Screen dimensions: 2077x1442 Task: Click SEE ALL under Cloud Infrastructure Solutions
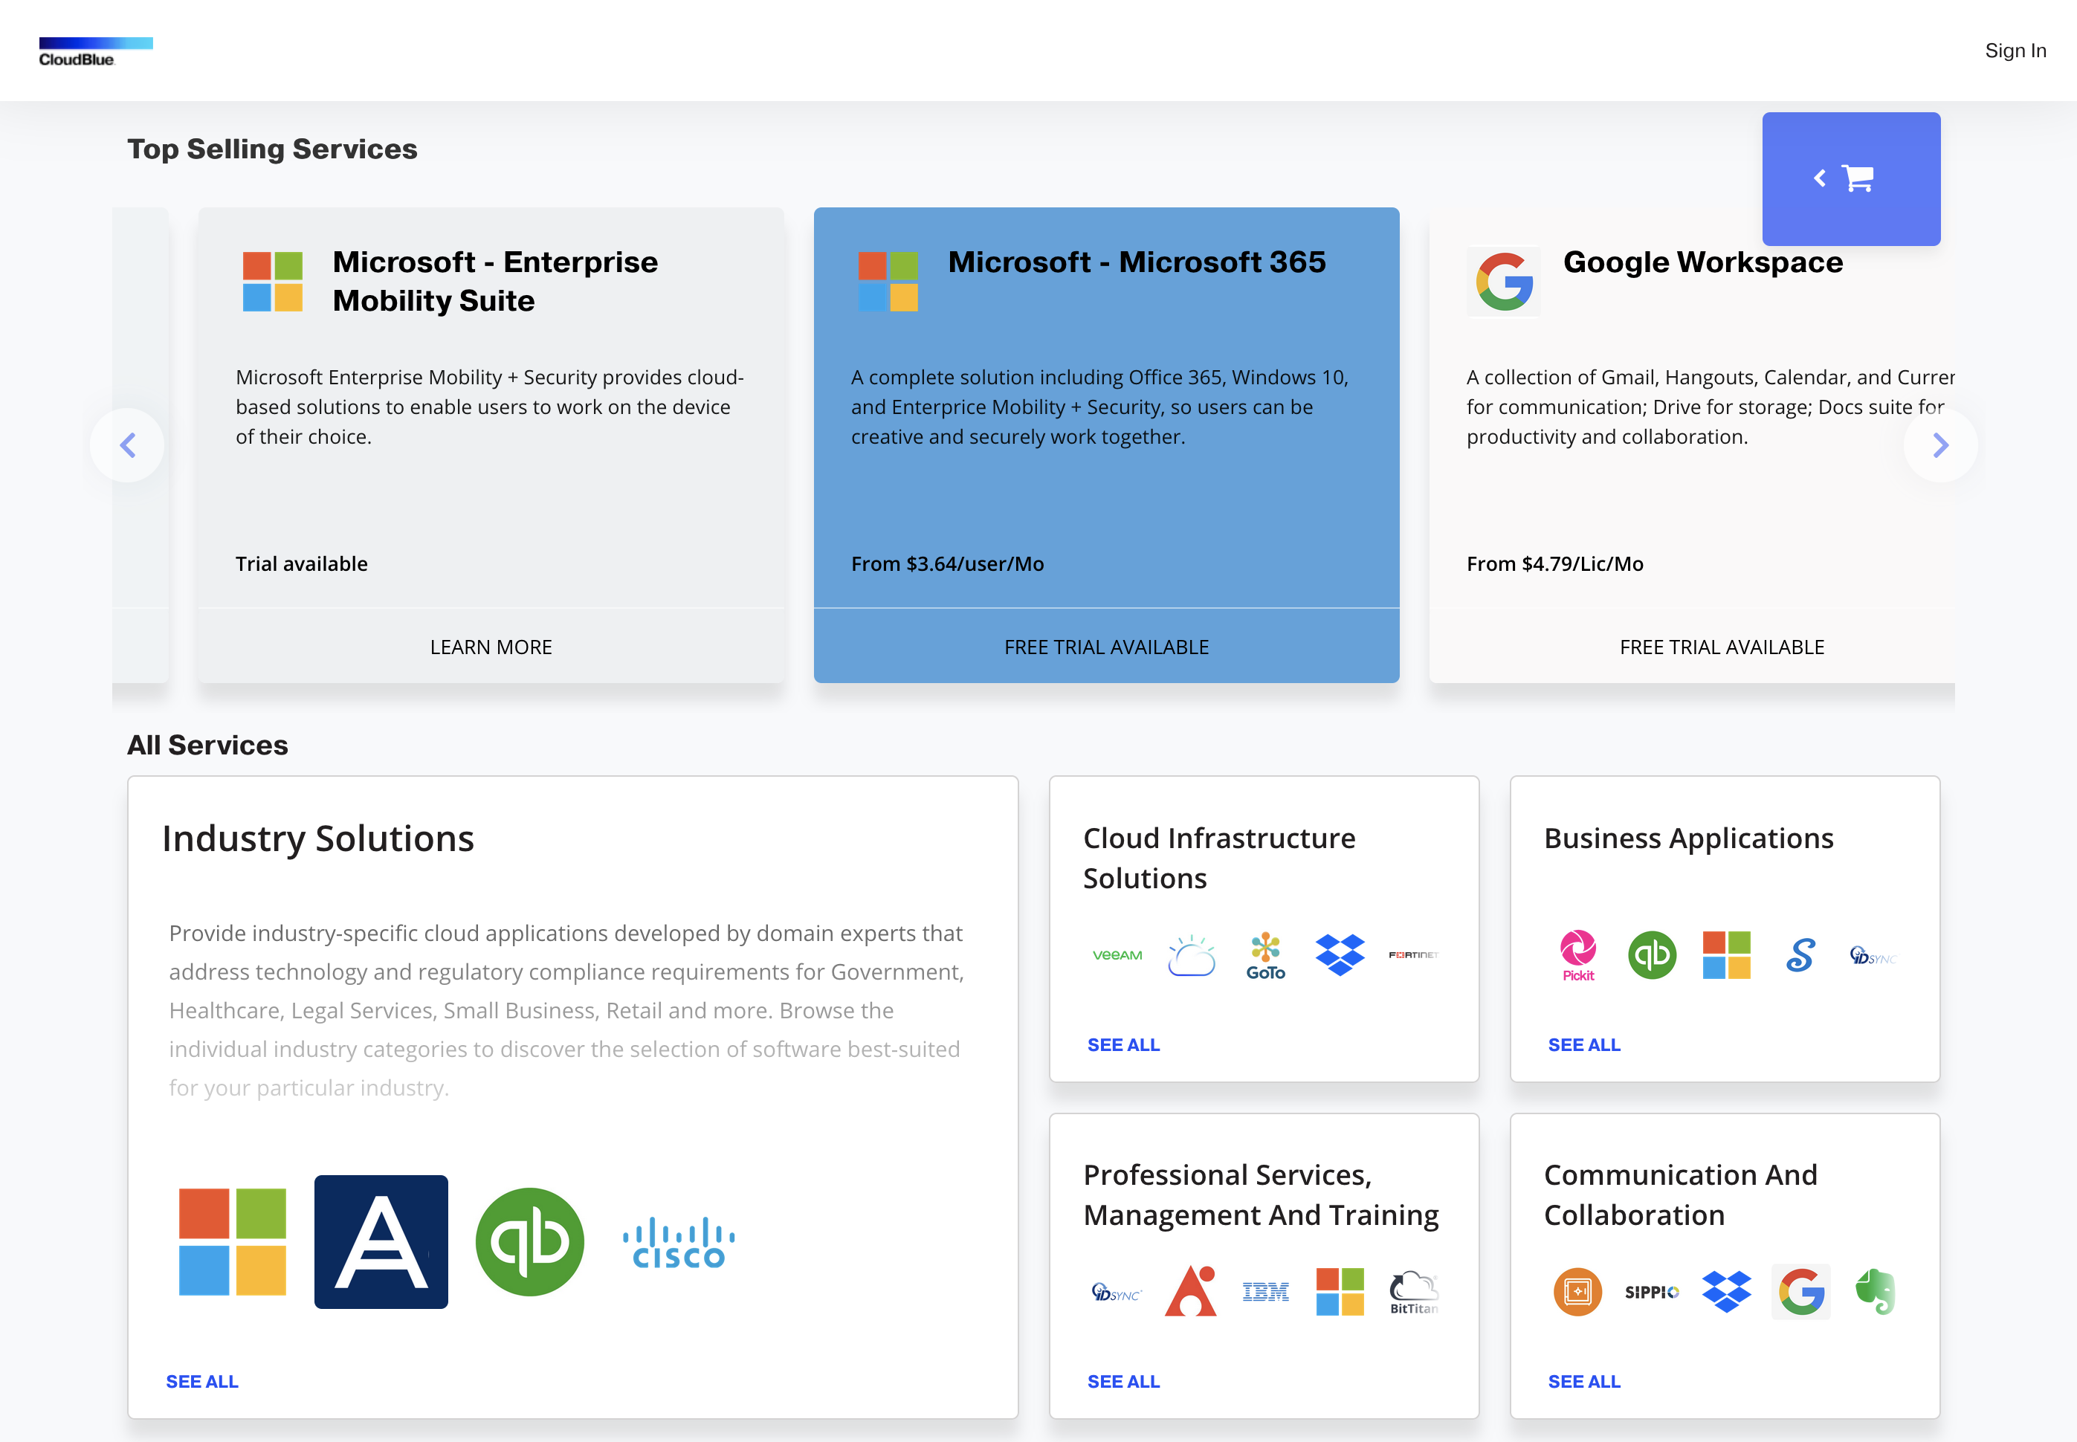coord(1123,1044)
